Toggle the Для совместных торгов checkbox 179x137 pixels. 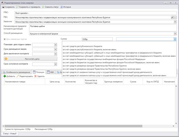(x=4, y=39)
